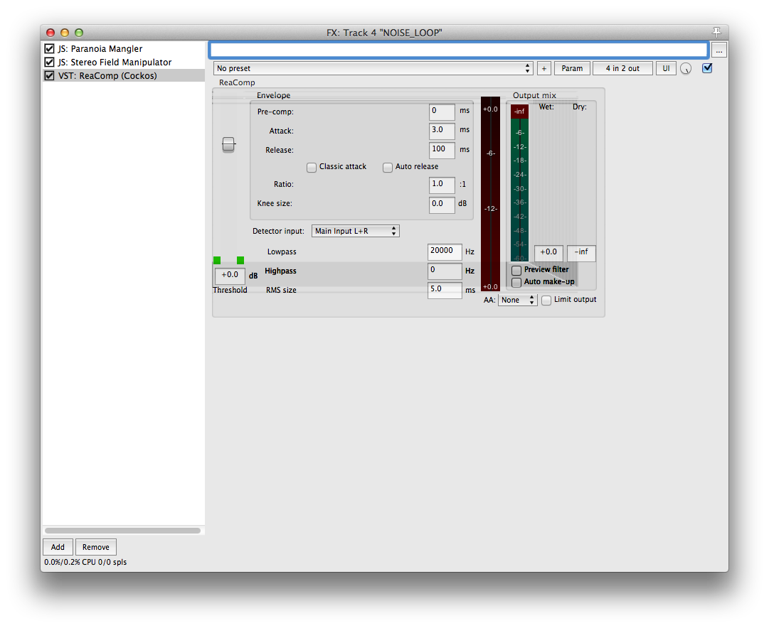Click the CPU usage status text
The width and height of the screenshot is (769, 628).
tap(85, 562)
